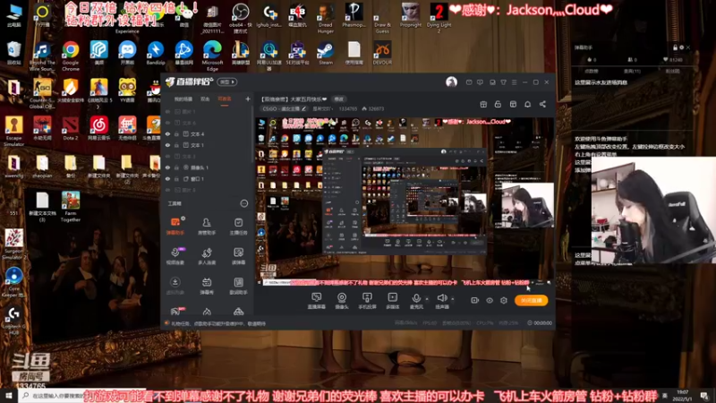Expand toolbox more-options circle button
This screenshot has width=716, height=403.
(x=244, y=203)
